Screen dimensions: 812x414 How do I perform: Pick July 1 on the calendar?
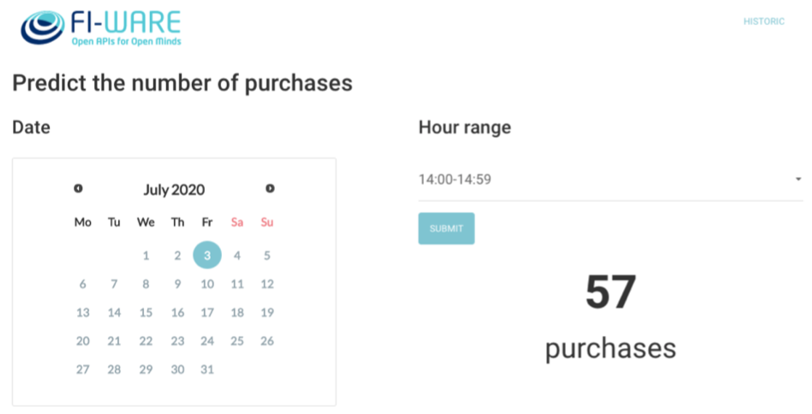coord(146,255)
